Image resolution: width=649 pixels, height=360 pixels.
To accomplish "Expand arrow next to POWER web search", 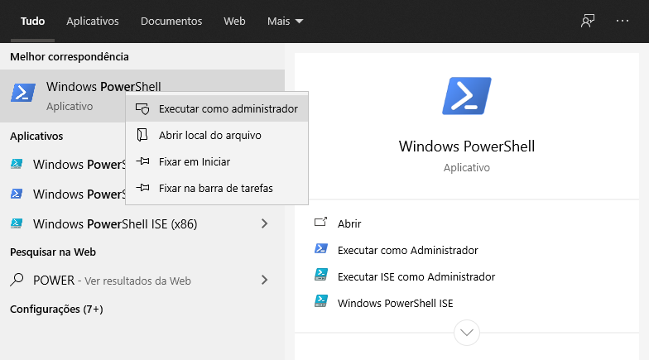I will pos(265,280).
